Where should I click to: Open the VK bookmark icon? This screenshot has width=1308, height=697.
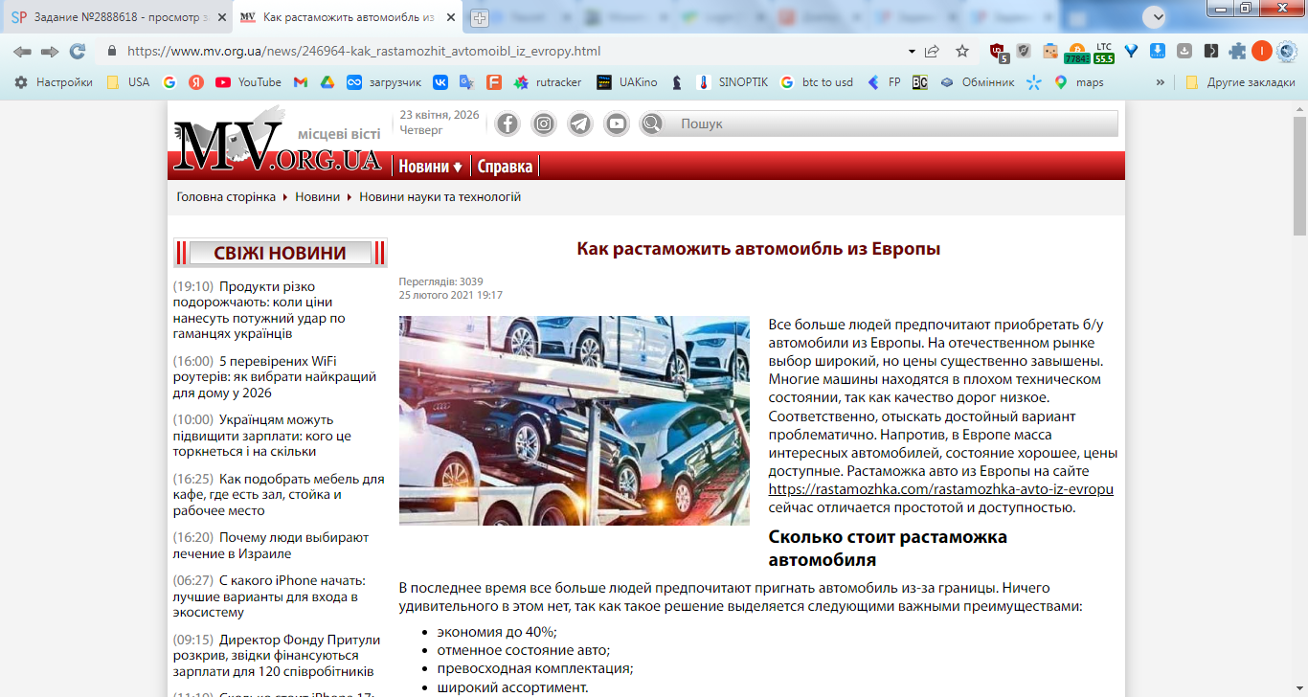(440, 82)
